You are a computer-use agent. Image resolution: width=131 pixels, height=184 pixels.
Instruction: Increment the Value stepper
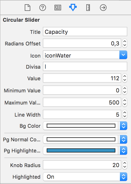point(125,76)
